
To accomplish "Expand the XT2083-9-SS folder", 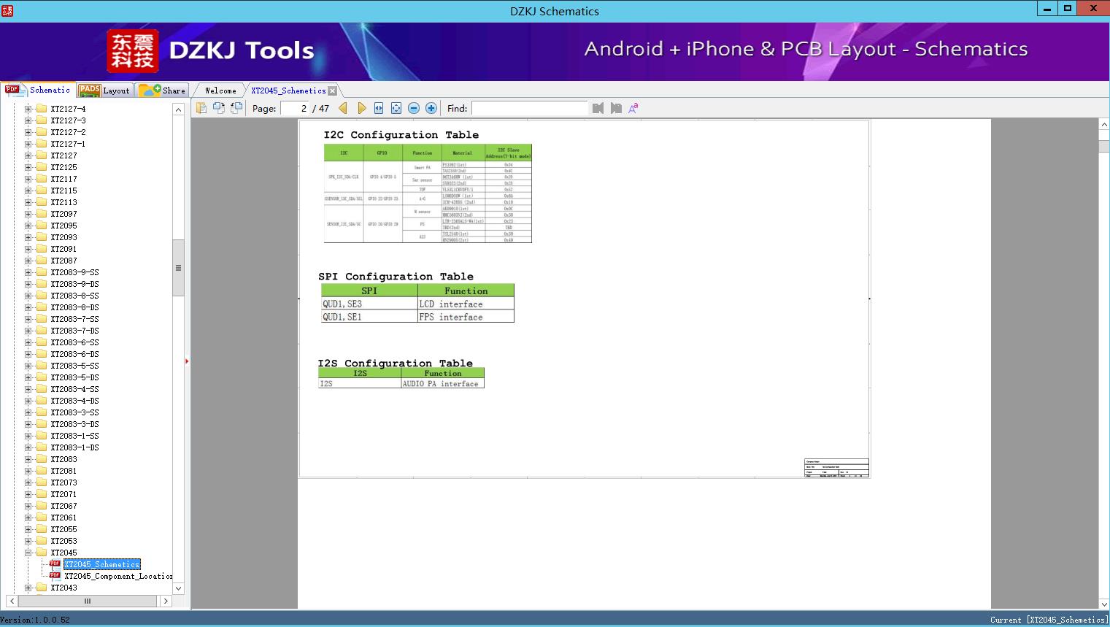I will pyautogui.click(x=28, y=272).
